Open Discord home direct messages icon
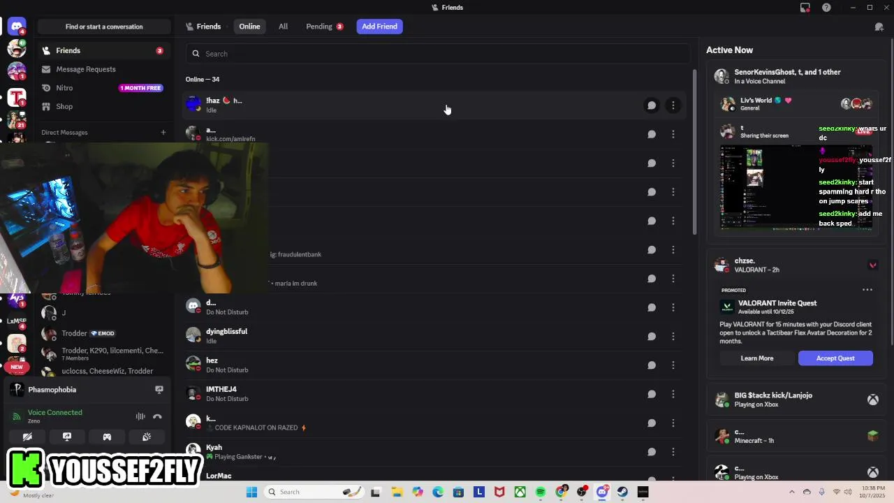The width and height of the screenshot is (894, 503). tap(17, 27)
